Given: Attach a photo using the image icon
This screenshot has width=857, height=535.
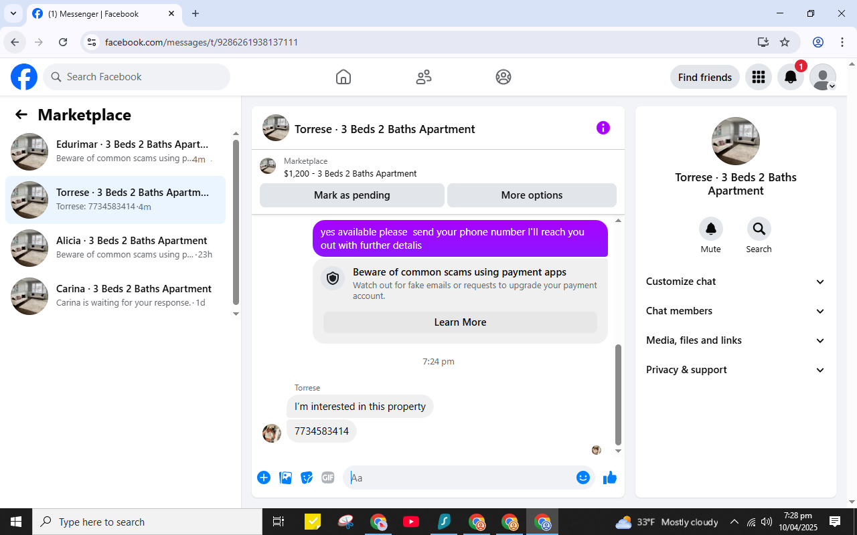Looking at the screenshot, I should (285, 477).
